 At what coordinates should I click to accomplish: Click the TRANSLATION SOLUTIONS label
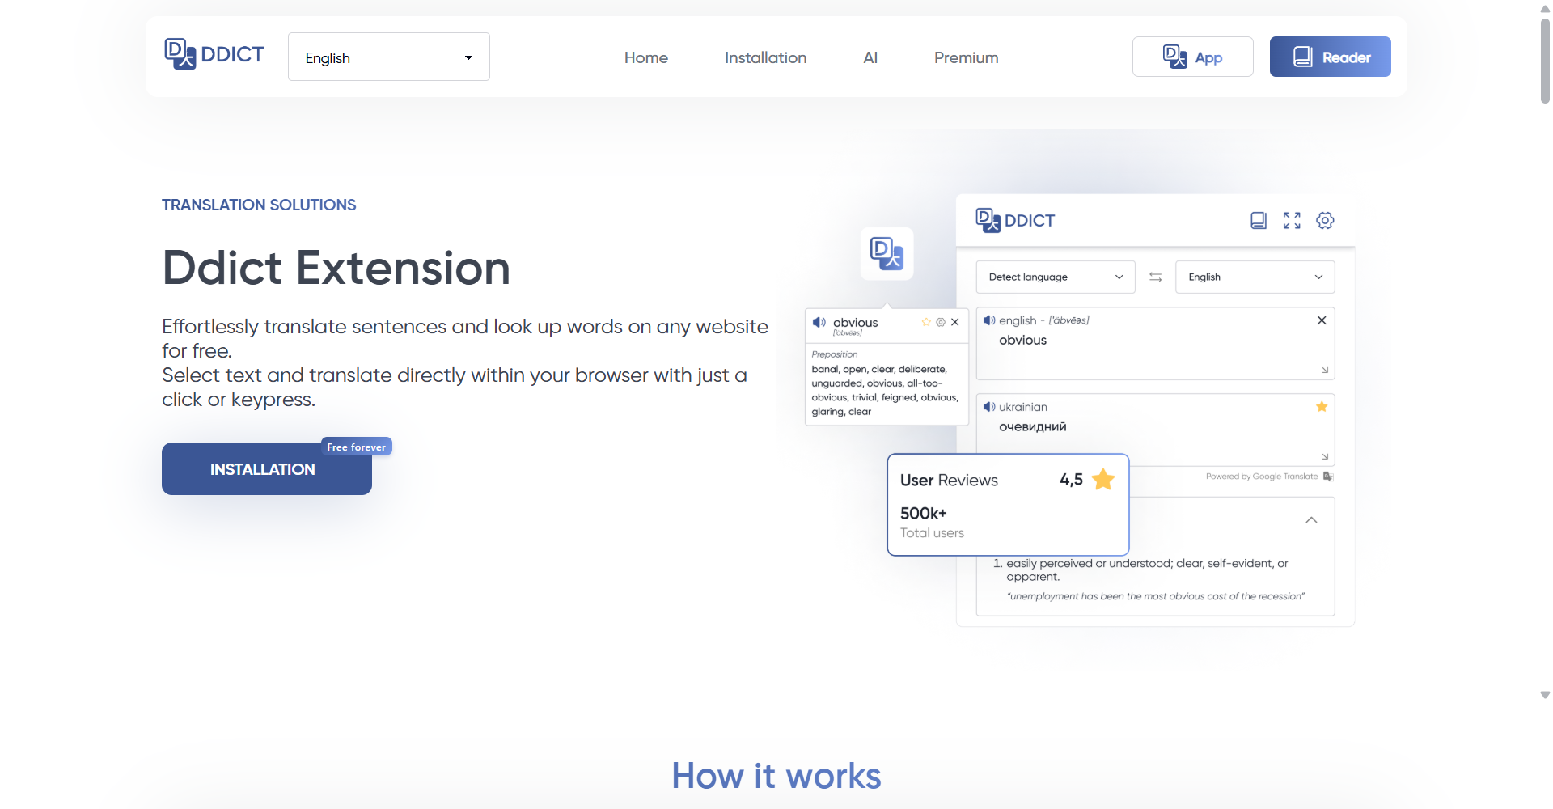259,205
